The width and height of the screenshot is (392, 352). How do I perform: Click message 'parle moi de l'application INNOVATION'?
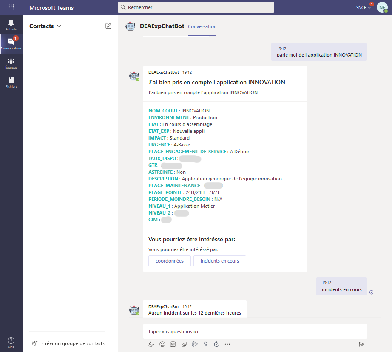[319, 52]
